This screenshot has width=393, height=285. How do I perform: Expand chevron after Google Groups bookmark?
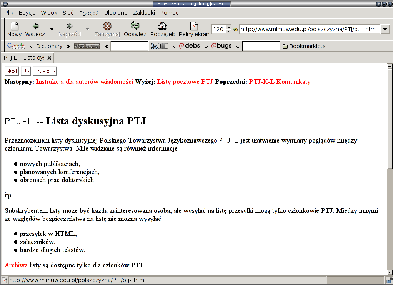point(31,46)
